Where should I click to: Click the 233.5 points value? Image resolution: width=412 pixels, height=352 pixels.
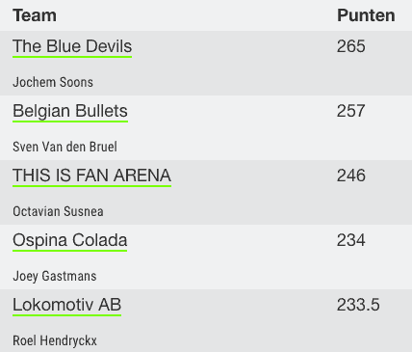pos(358,305)
